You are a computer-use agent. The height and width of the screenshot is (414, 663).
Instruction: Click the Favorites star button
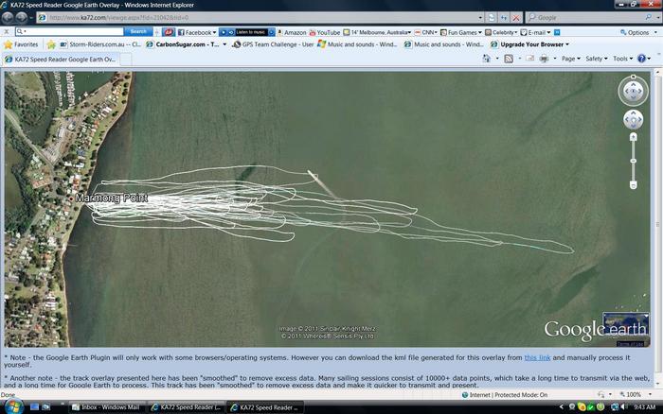pos(21,44)
